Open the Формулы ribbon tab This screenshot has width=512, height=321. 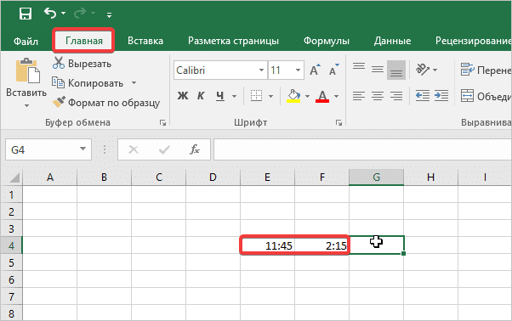point(327,41)
